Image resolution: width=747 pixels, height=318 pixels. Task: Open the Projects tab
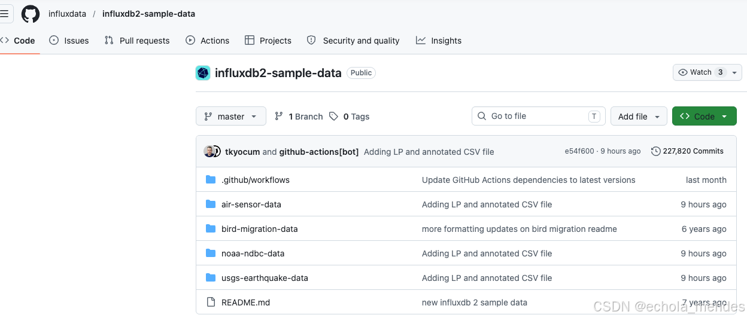(268, 41)
